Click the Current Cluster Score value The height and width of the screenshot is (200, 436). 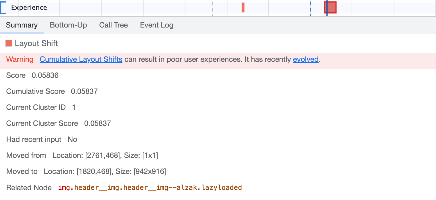click(97, 124)
